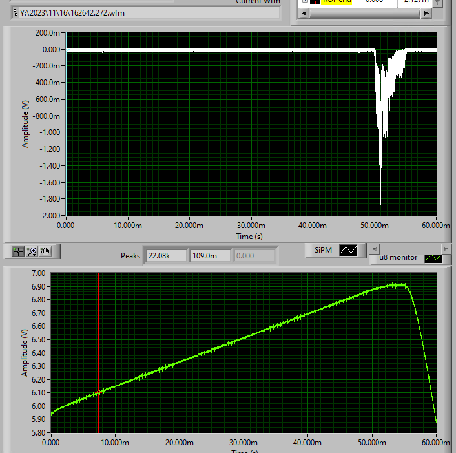Click the 7.00 top value of lower Y axis
The image size is (456, 453).
(38, 273)
